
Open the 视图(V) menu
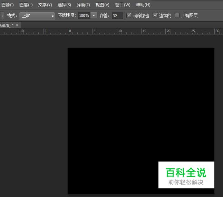tap(103, 5)
